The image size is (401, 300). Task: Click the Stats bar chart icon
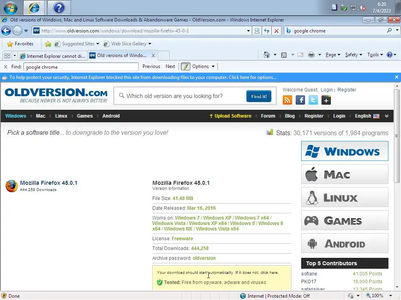270,132
